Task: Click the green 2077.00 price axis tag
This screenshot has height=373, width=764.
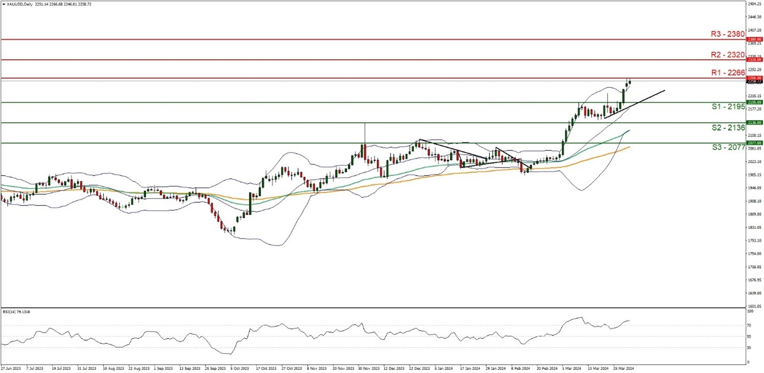Action: point(754,142)
